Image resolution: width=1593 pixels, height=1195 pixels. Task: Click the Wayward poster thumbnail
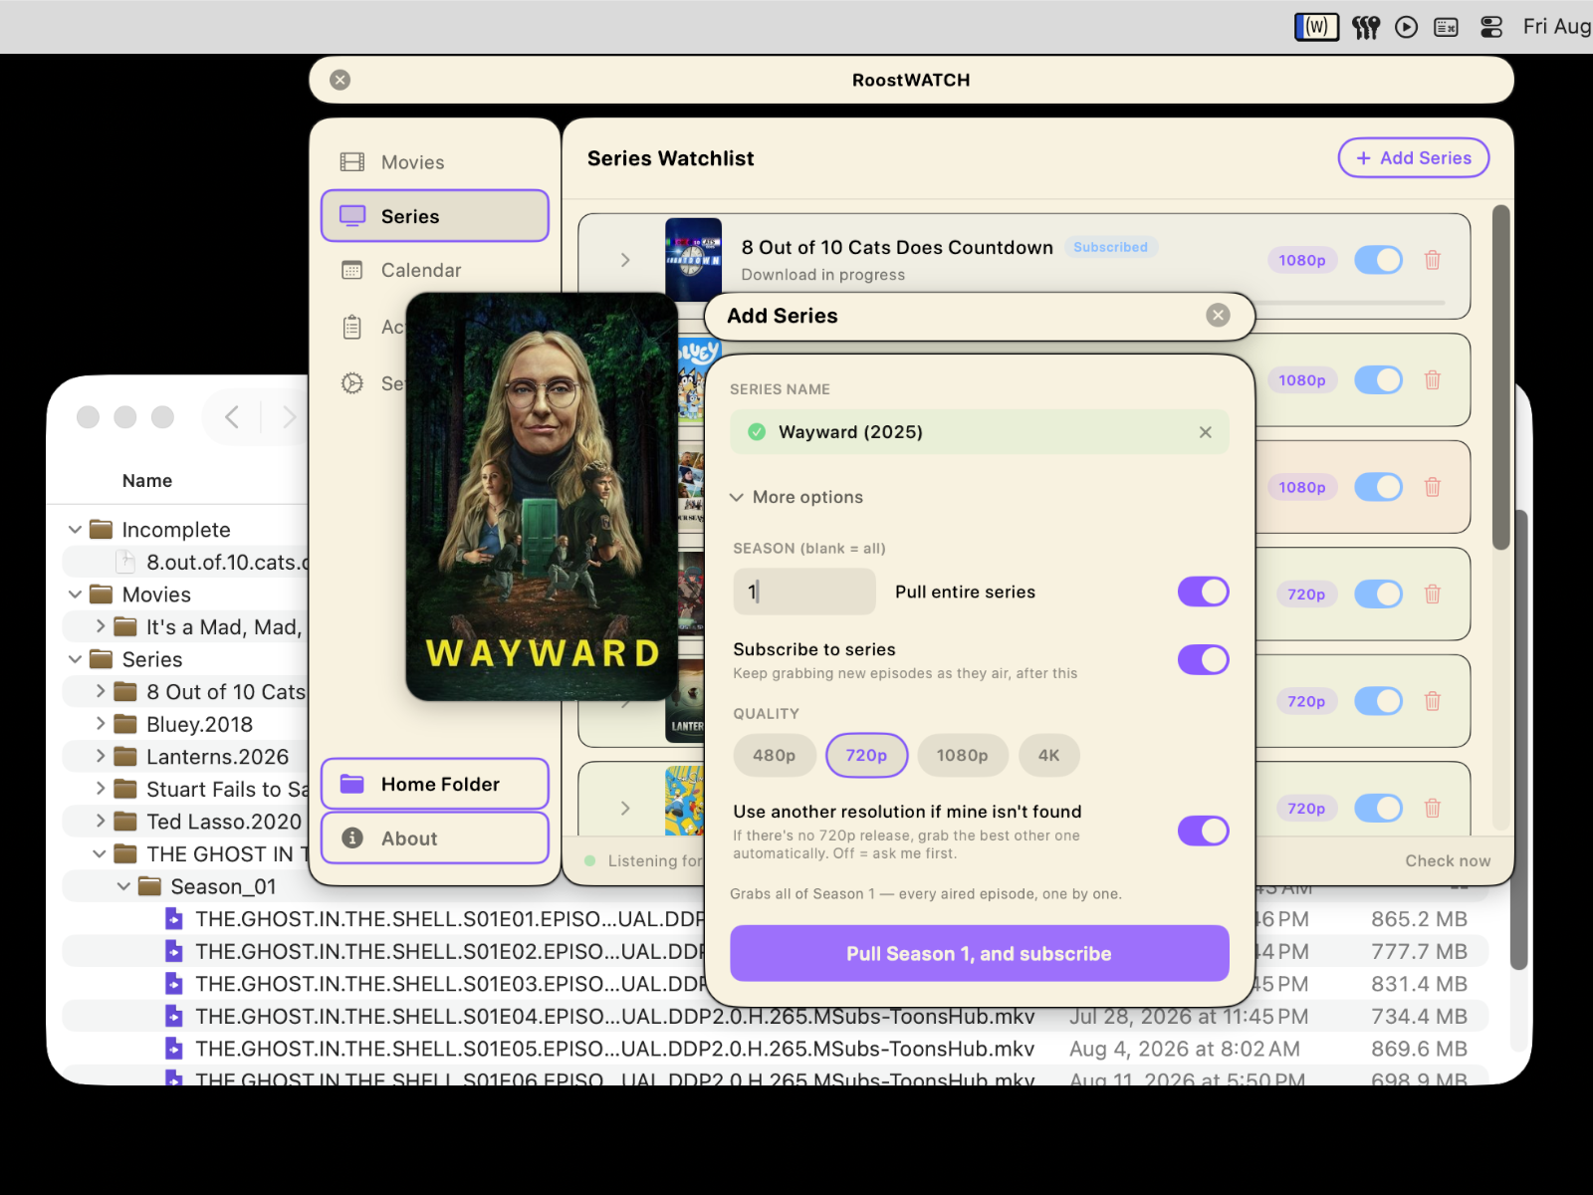coord(543,497)
